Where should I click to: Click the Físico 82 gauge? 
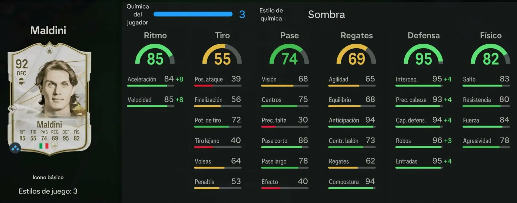tap(491, 54)
